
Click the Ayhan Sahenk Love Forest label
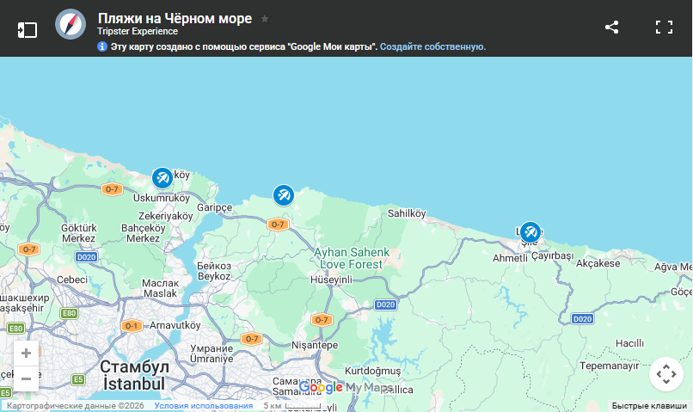coord(352,258)
